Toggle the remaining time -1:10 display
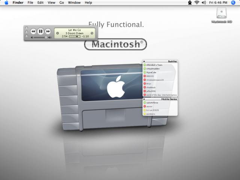 tap(85, 36)
